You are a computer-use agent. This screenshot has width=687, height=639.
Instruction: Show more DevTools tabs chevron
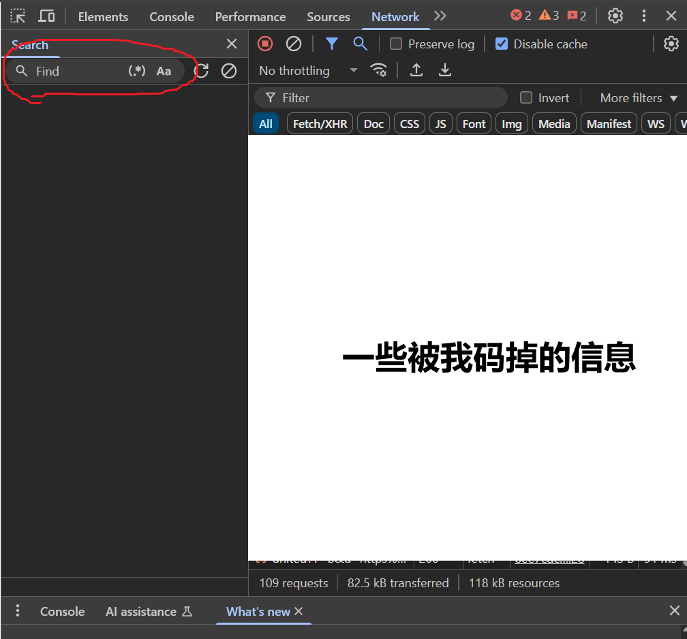point(440,16)
